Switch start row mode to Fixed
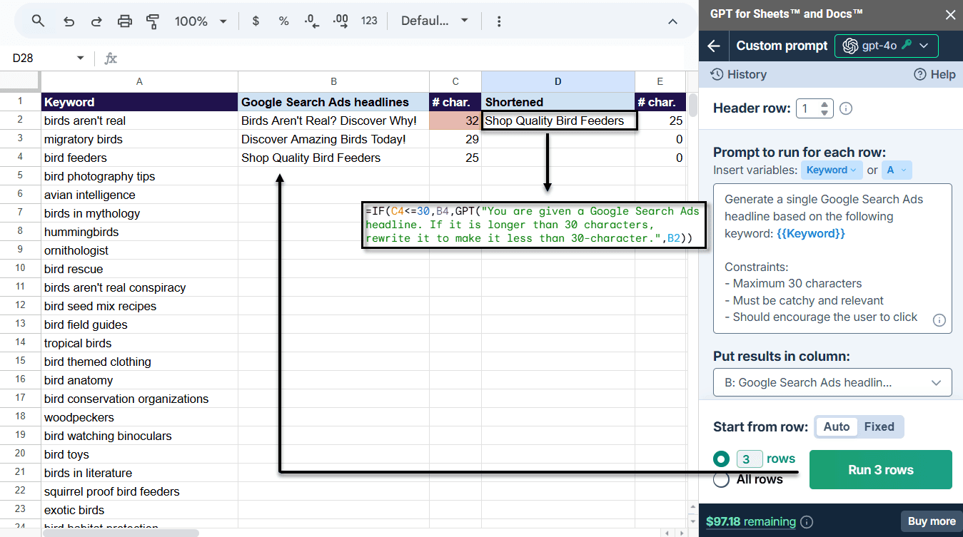Viewport: 963px width, 537px height. coord(879,427)
